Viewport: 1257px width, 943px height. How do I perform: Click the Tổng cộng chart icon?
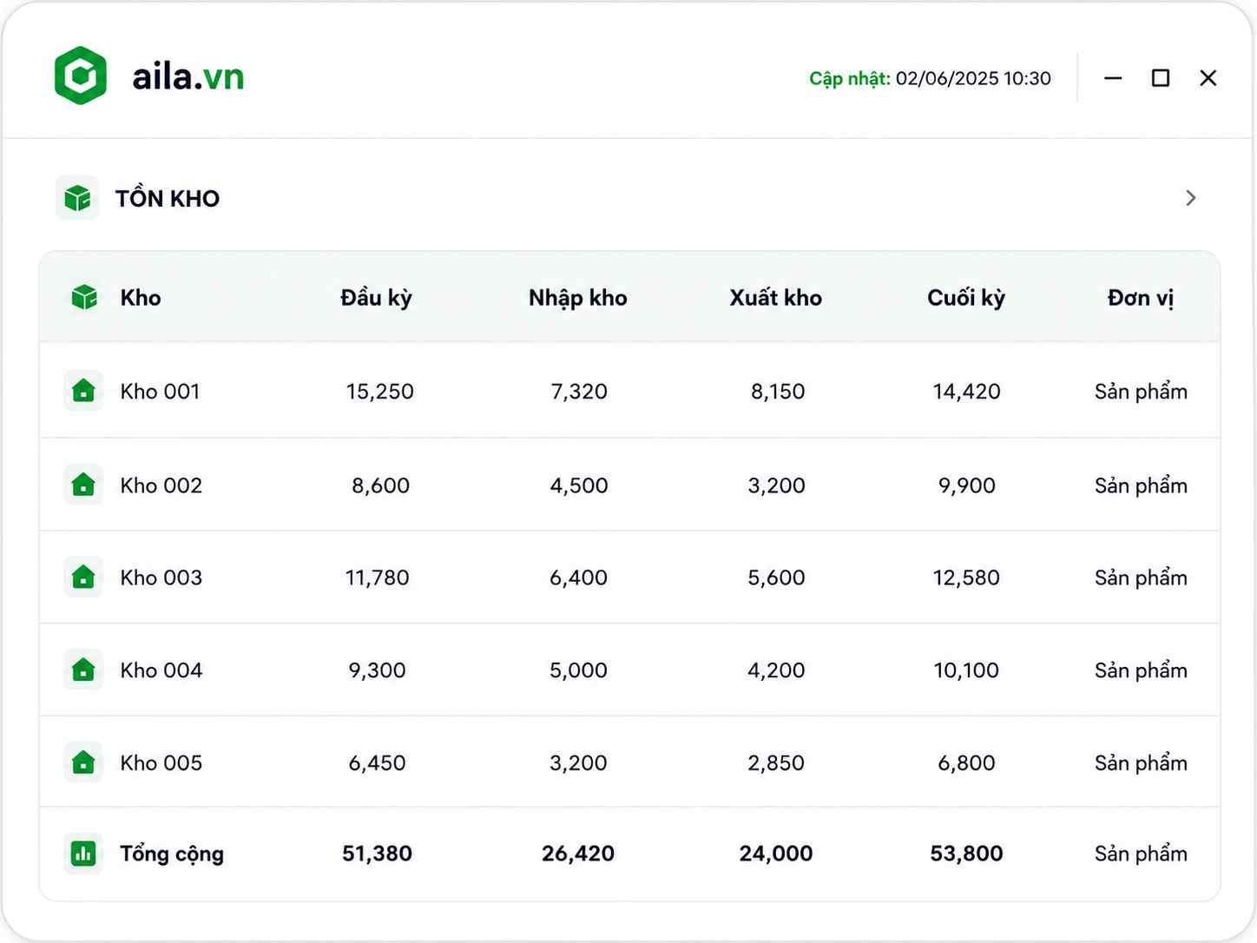(x=83, y=854)
